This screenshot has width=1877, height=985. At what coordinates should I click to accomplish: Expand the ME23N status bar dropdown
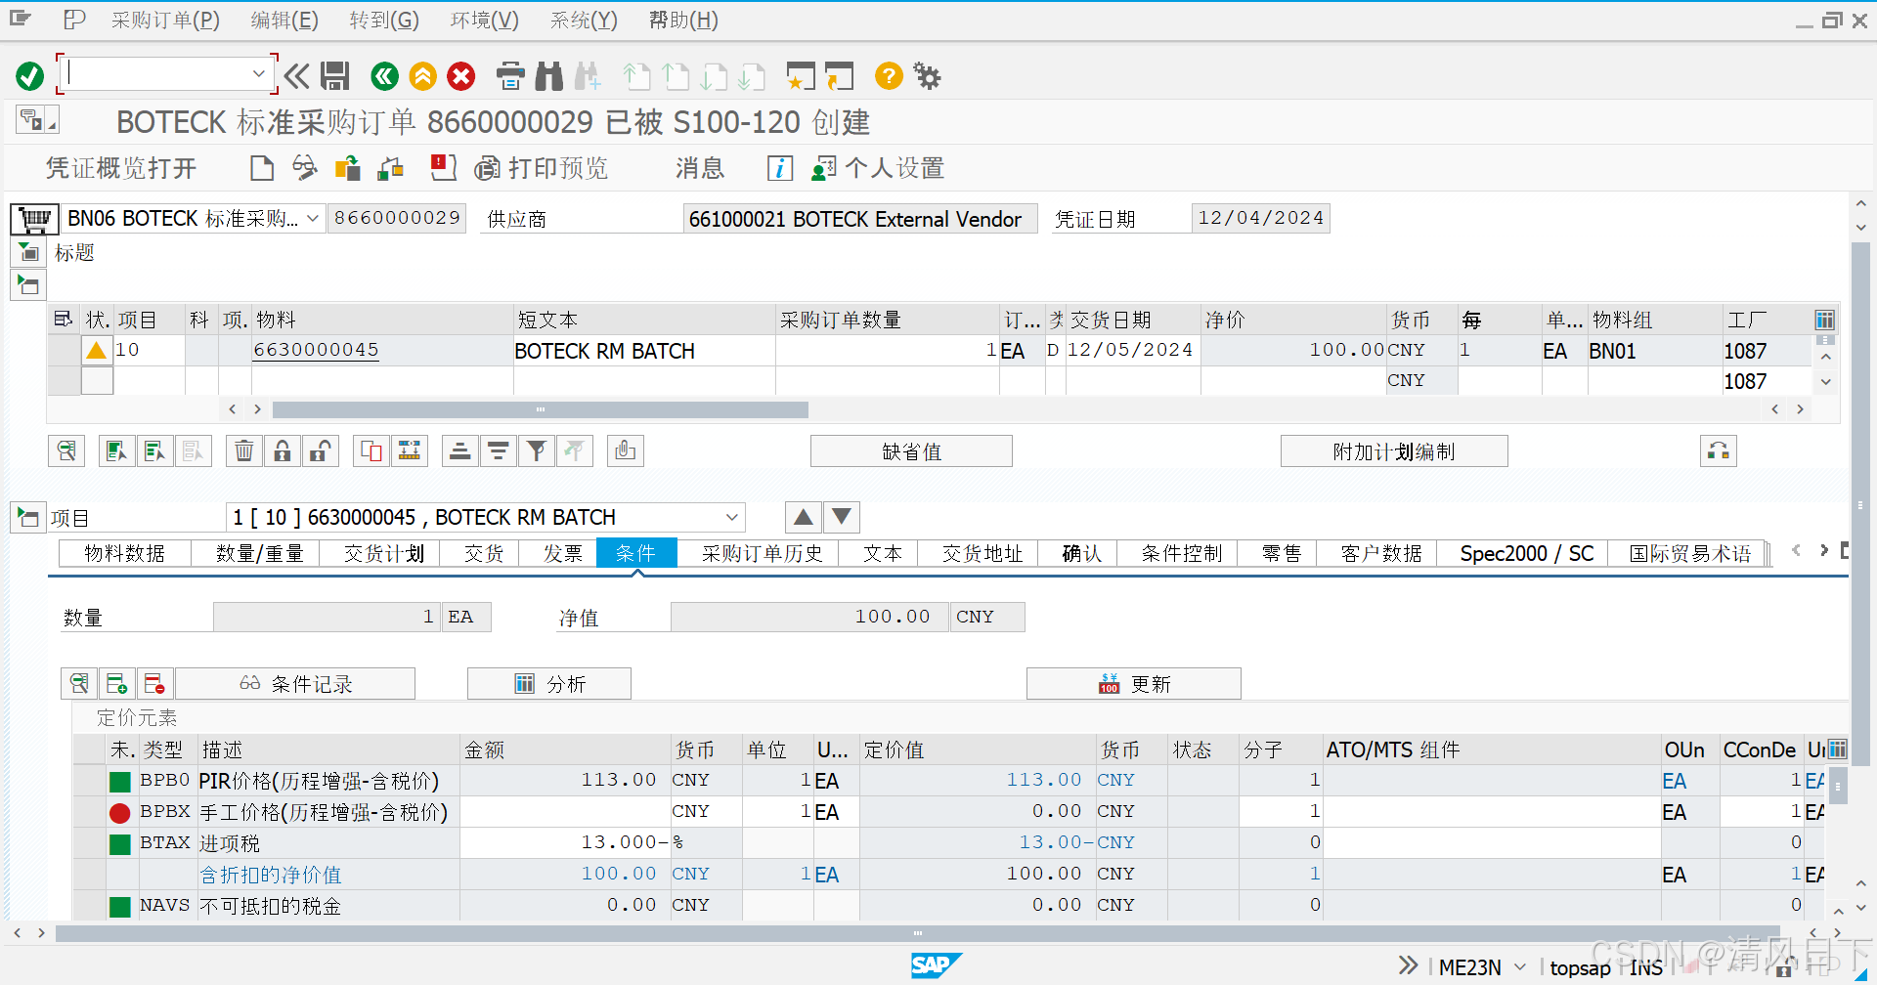pyautogui.click(x=1520, y=966)
